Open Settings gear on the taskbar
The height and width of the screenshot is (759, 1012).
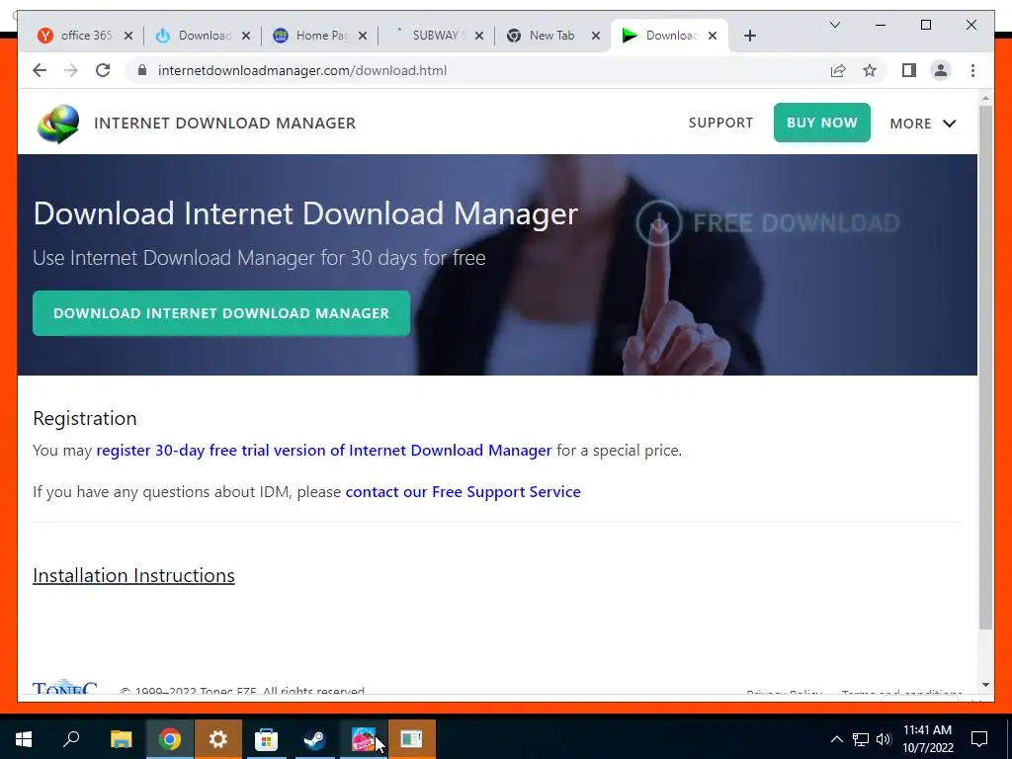[x=218, y=739]
